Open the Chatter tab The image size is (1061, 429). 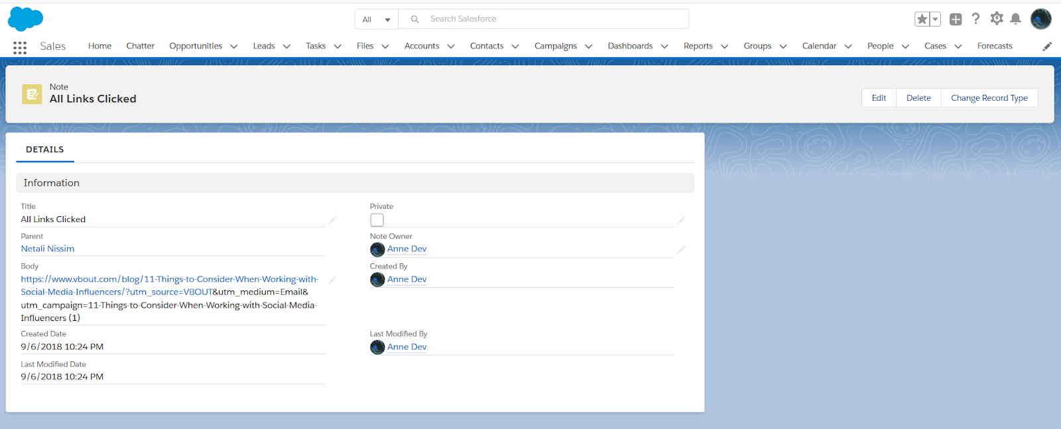tap(141, 46)
